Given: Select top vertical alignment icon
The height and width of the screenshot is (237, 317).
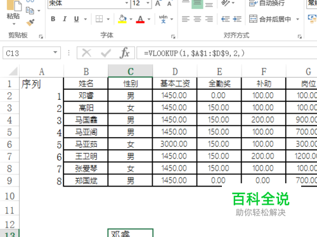Looking at the screenshot, I should [x=186, y=2].
